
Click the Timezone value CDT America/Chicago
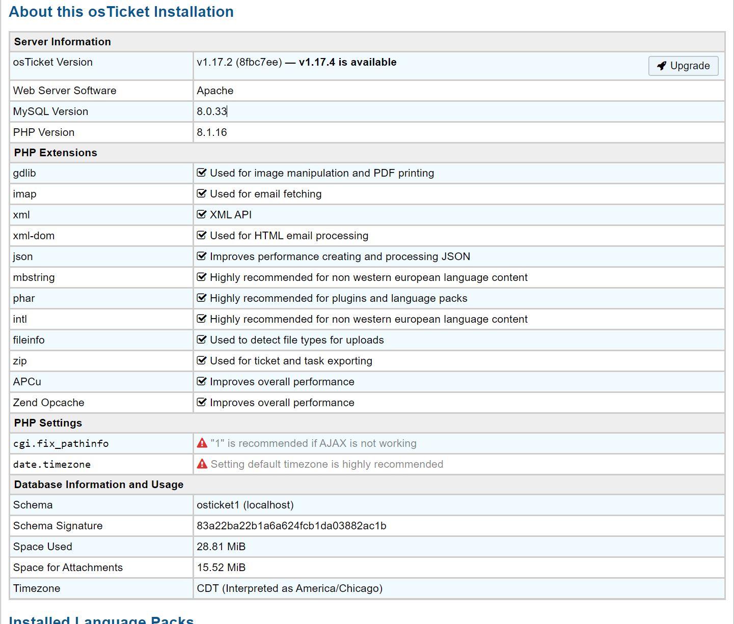click(x=289, y=588)
